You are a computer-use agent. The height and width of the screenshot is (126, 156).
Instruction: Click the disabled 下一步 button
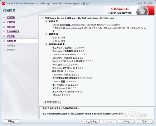coord(108,122)
